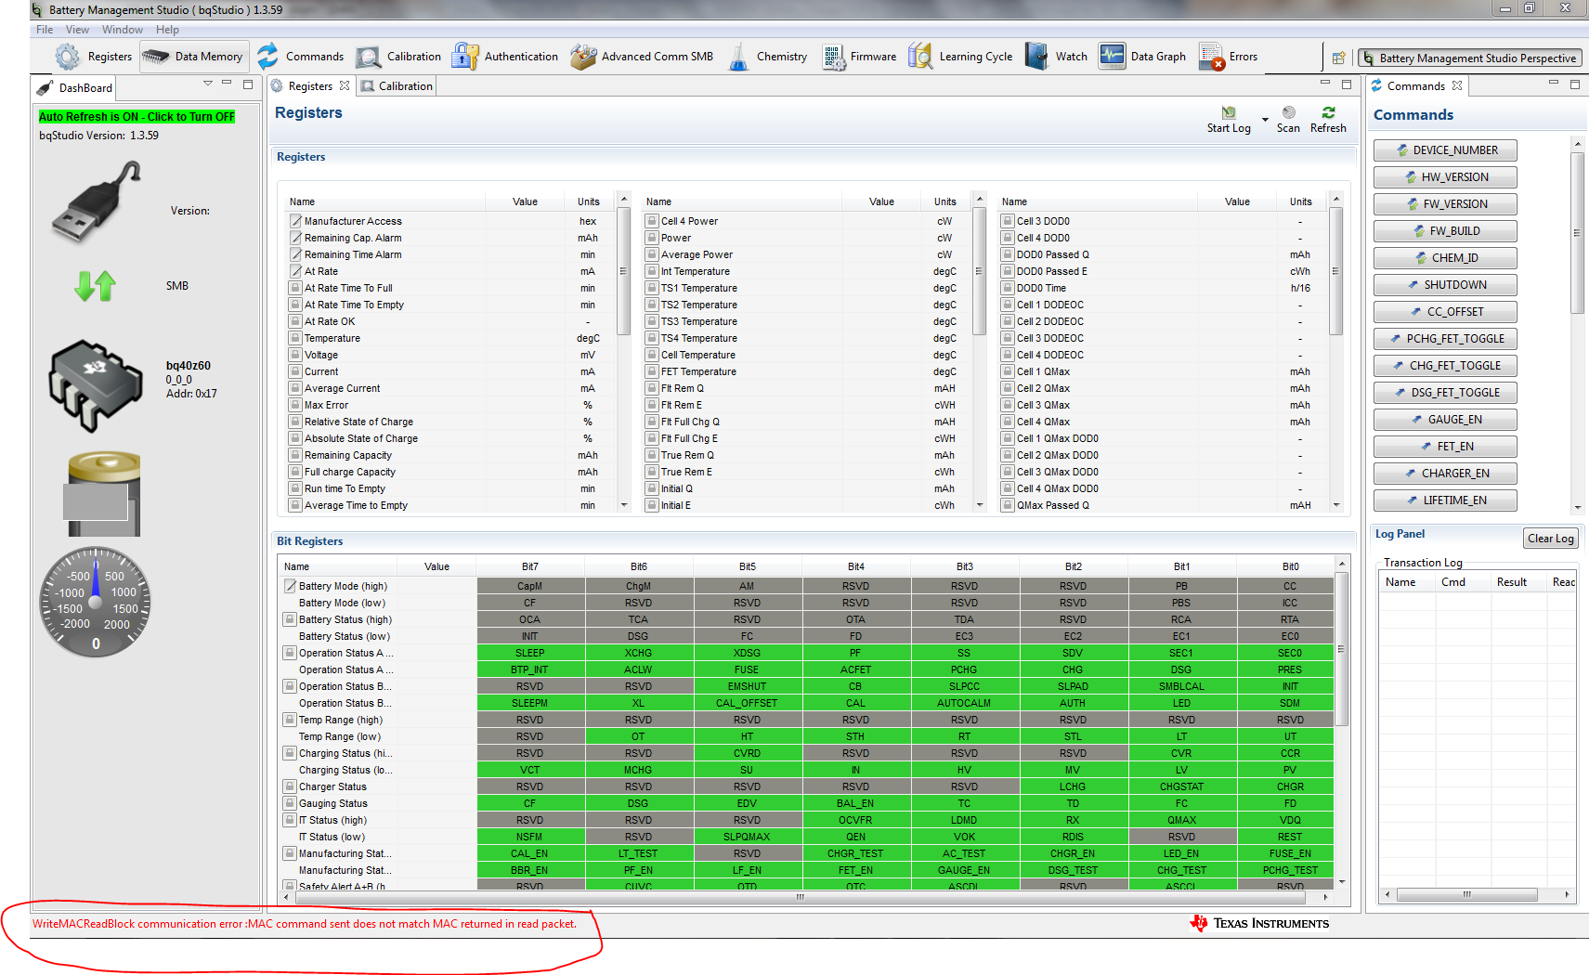Open DashBoard view menu triangle
1589x975 pixels.
tap(208, 84)
